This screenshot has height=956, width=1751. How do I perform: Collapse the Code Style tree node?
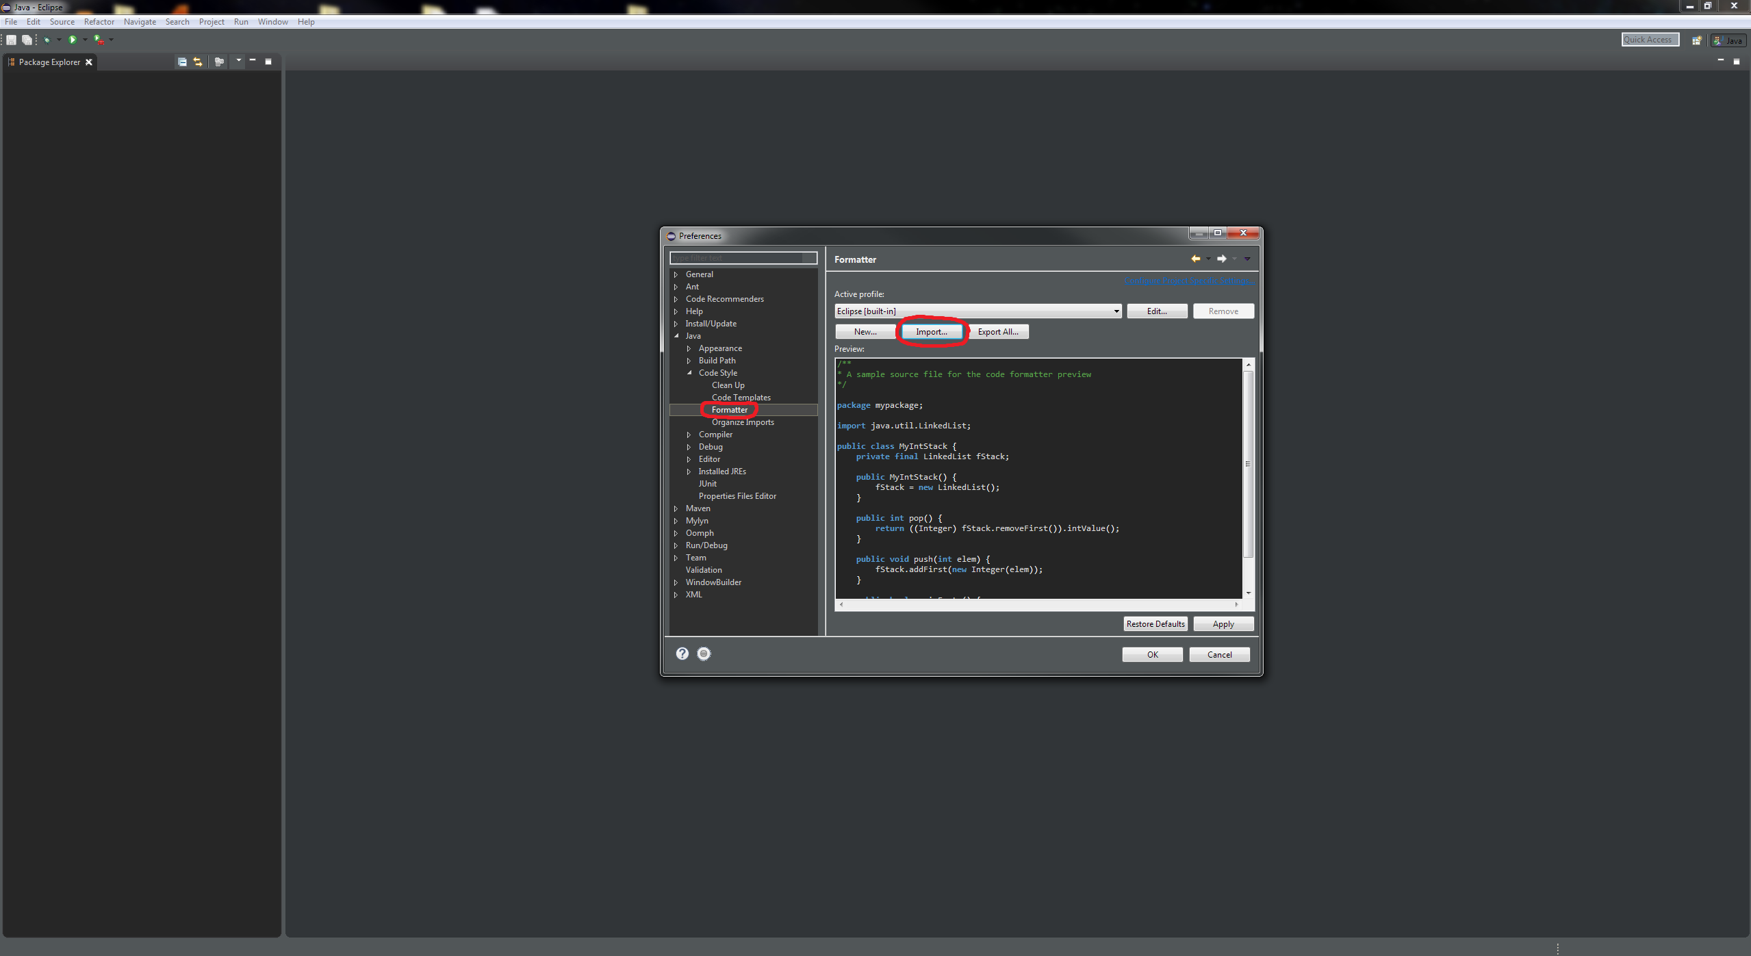click(689, 373)
